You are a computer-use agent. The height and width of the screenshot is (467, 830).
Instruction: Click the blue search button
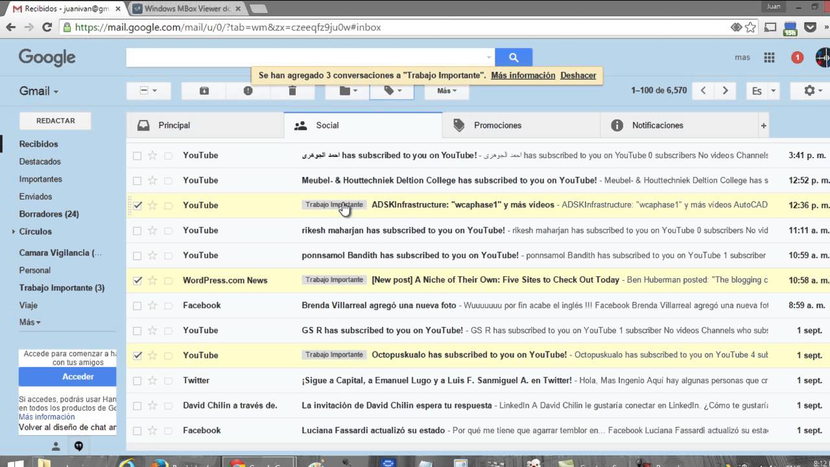click(514, 58)
